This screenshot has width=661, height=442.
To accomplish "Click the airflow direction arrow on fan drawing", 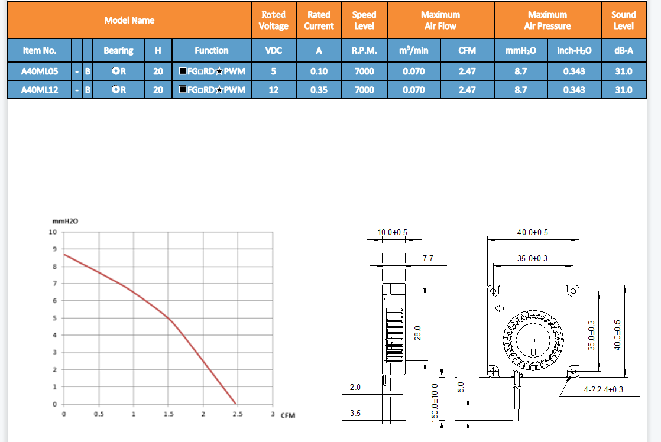I will pos(499,308).
